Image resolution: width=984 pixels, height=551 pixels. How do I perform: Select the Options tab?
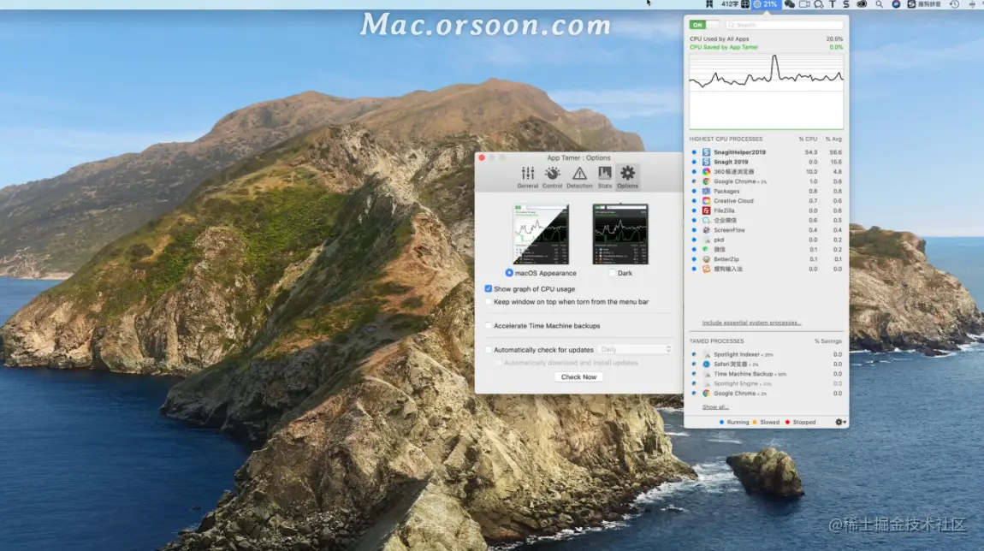pyautogui.click(x=627, y=177)
